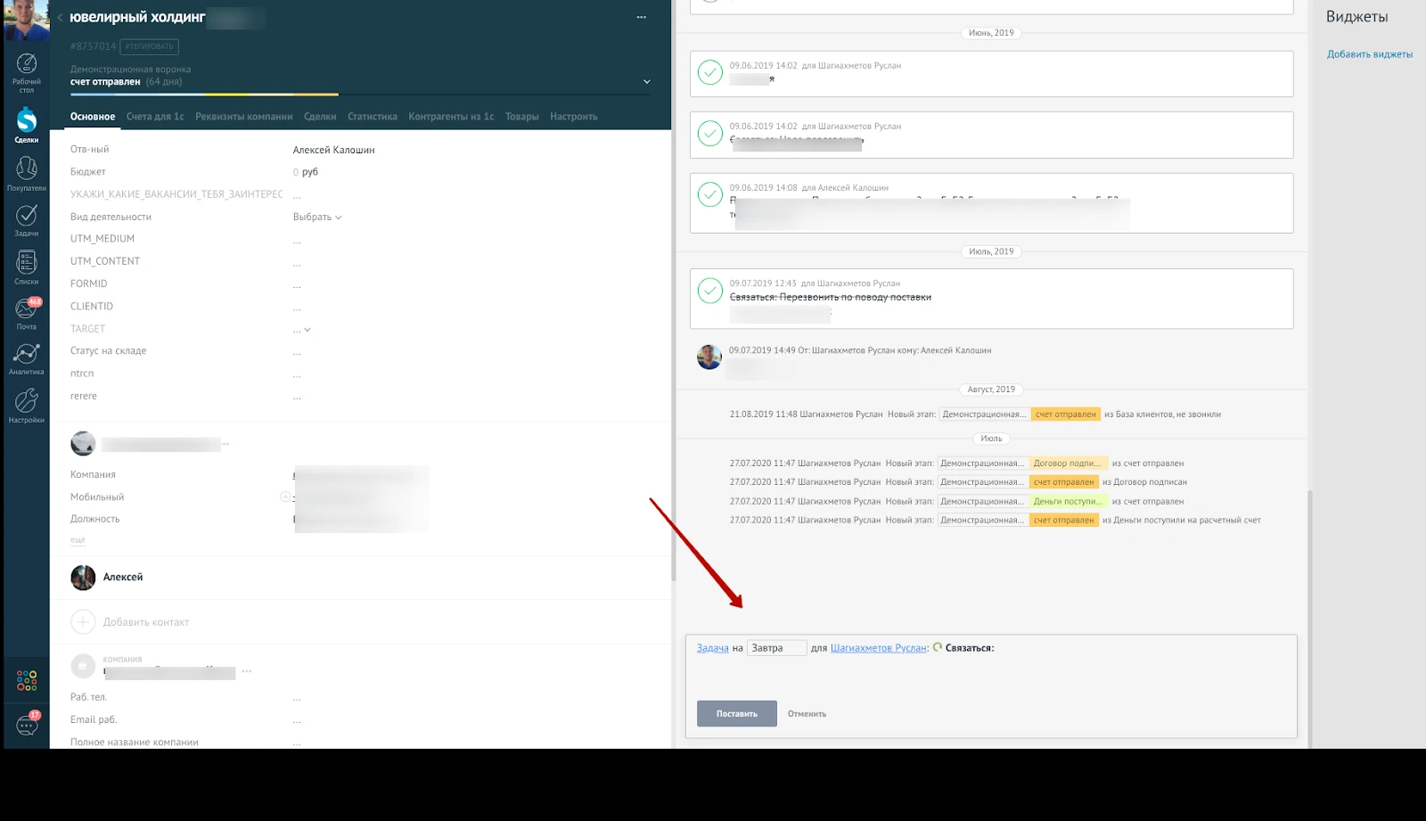The image size is (1426, 821).
Task: Open Настройки settings icon
Action: pos(26,406)
